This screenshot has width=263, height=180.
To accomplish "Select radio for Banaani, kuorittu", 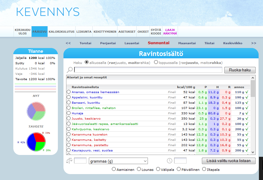I will point(68,103).
